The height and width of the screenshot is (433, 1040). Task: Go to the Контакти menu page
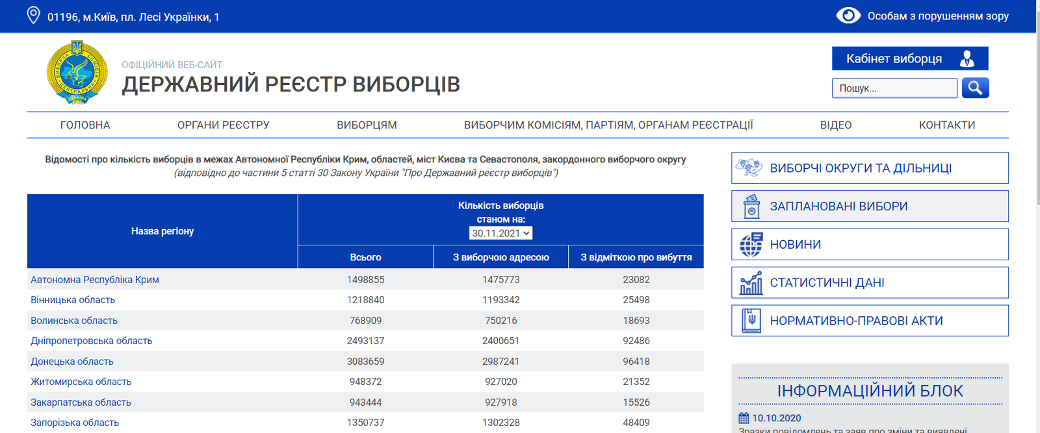point(946,125)
